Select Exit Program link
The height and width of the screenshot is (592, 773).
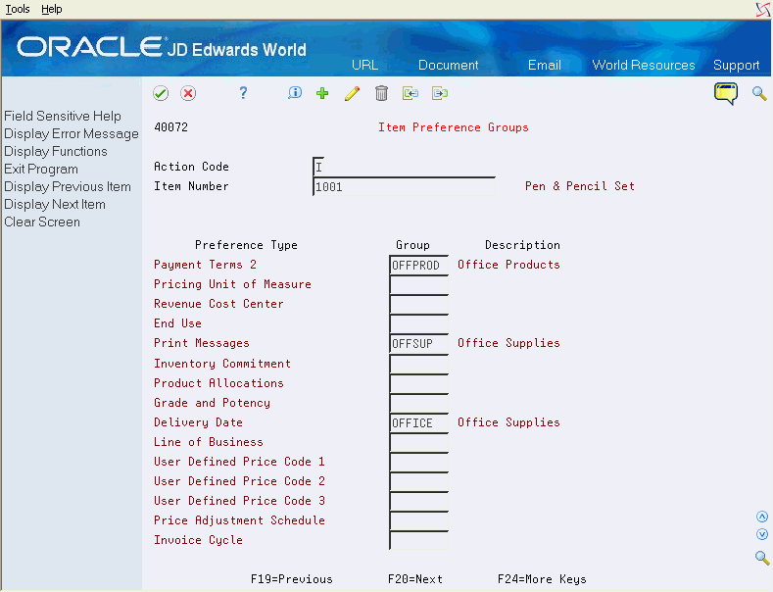41,170
